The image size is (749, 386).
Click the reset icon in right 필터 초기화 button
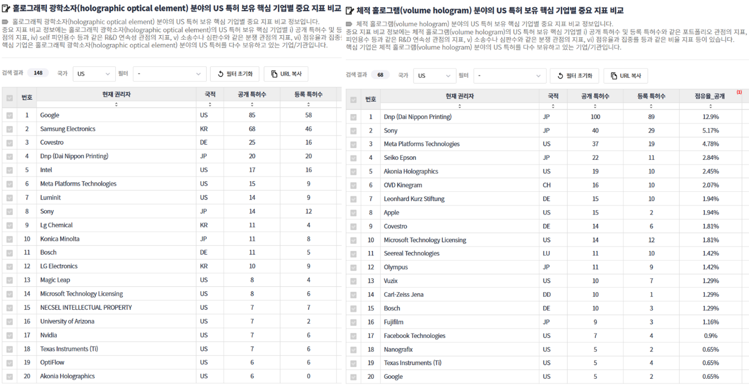pyautogui.click(x=560, y=76)
